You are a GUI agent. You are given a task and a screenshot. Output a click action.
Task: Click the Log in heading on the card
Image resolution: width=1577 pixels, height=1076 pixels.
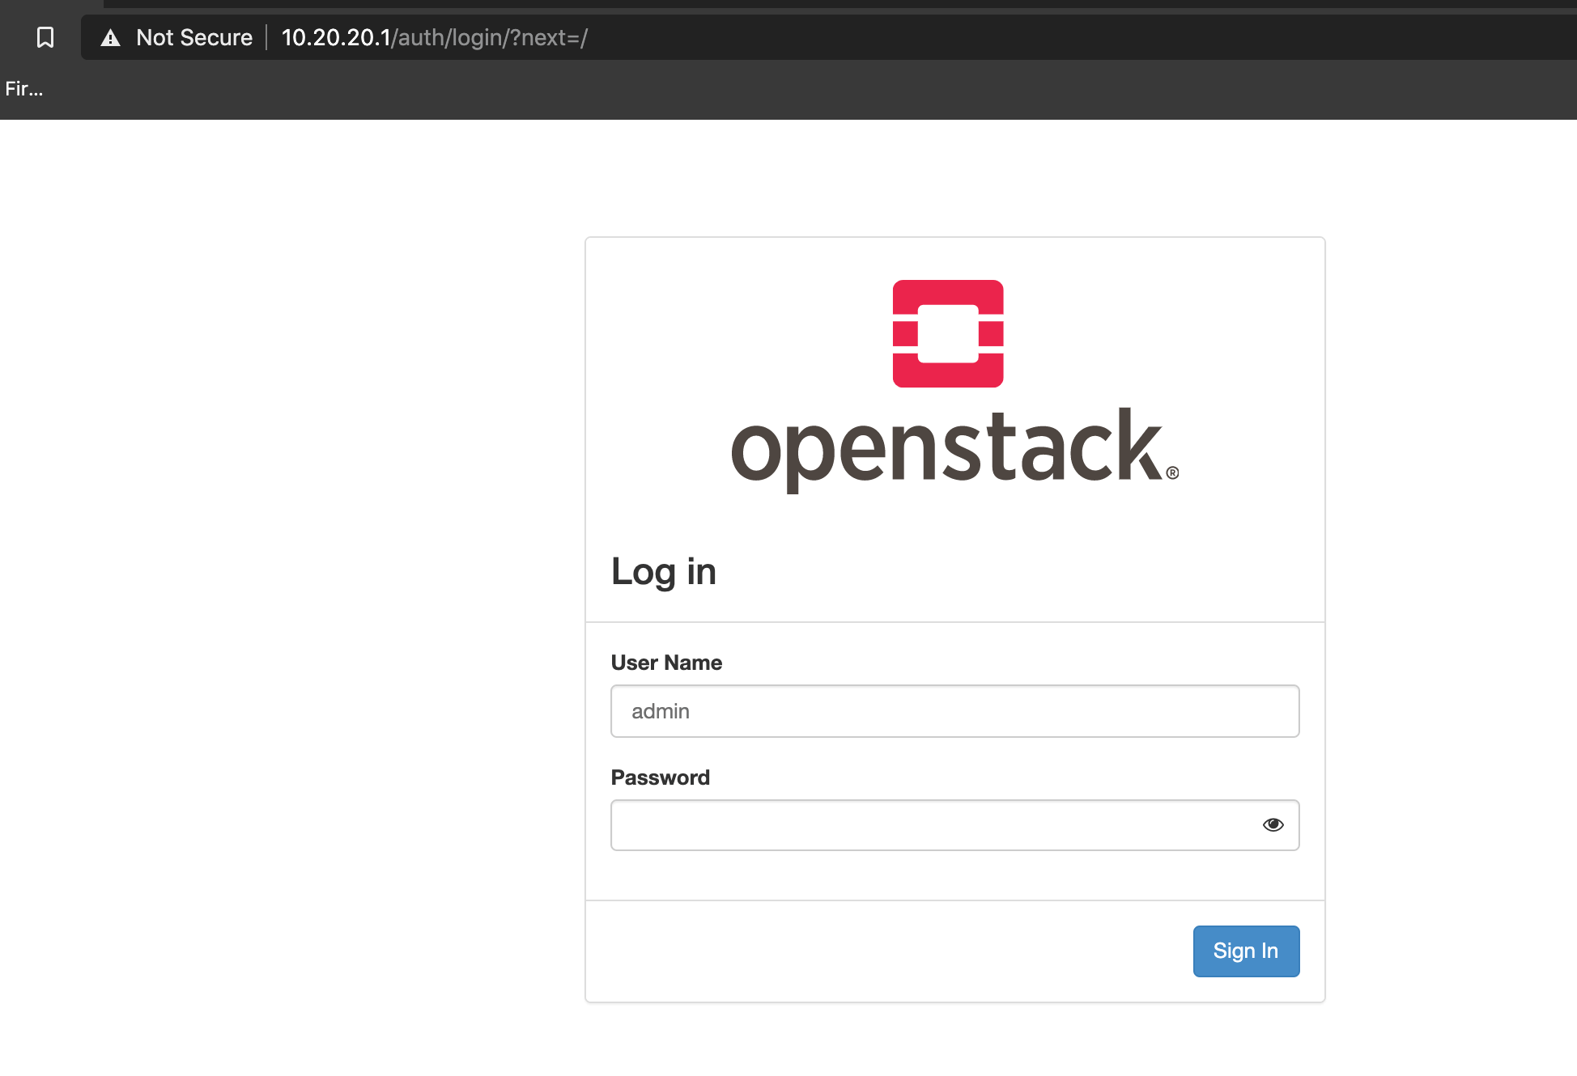663,571
